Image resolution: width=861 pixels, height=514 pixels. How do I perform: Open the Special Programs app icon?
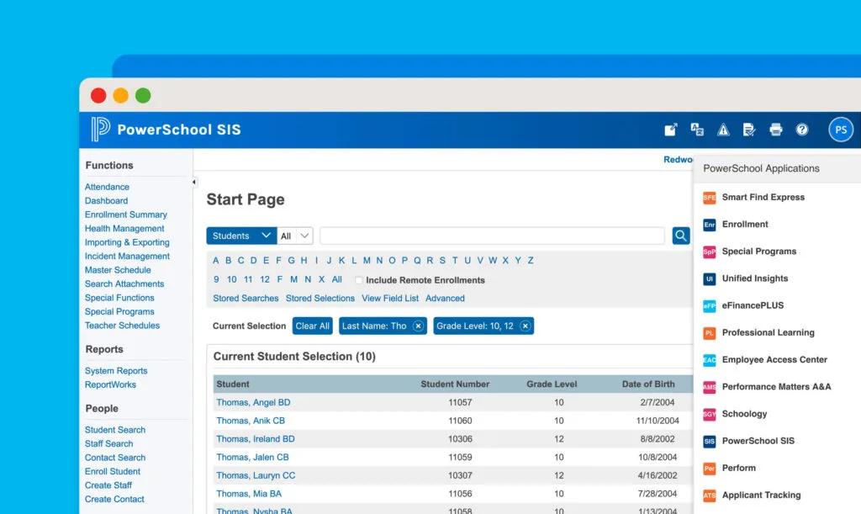(710, 252)
